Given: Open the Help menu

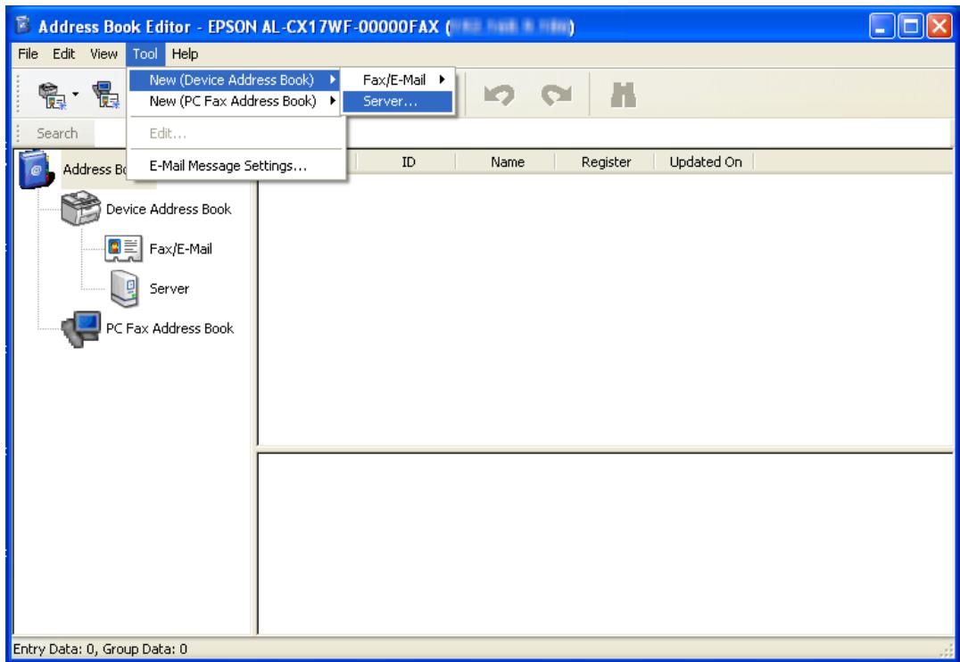Looking at the screenshot, I should pyautogui.click(x=185, y=54).
